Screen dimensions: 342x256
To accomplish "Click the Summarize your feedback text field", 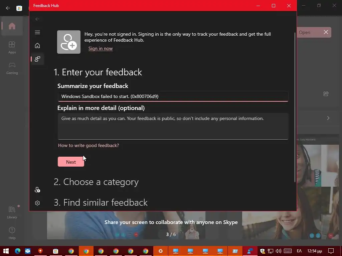I will point(173,96).
